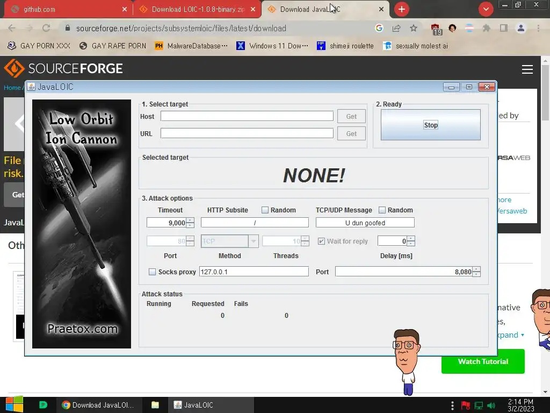Increase the proxy Port 8,080 spinner
Image resolution: width=550 pixels, height=413 pixels.
[x=476, y=269]
